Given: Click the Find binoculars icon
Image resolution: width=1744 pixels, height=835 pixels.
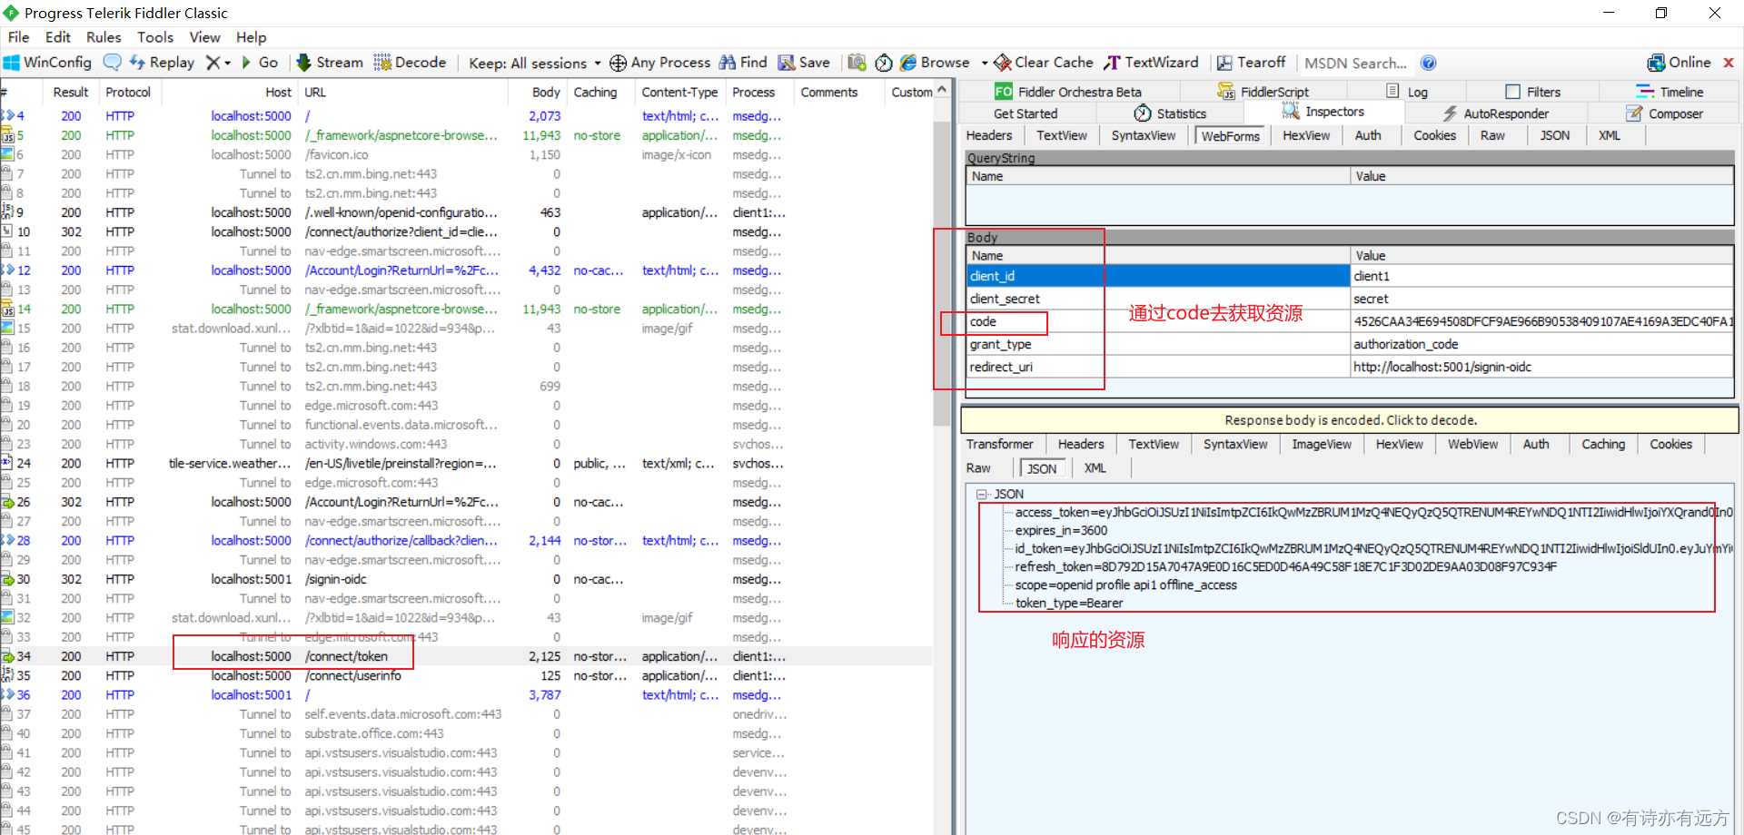Looking at the screenshot, I should [728, 63].
